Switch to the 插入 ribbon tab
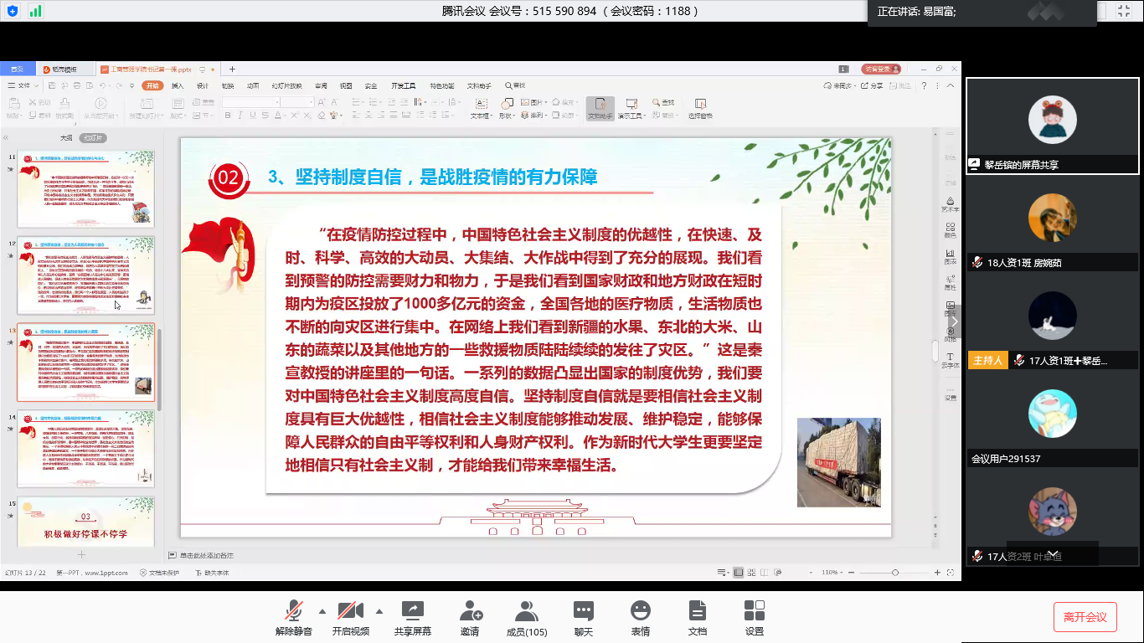The image size is (1144, 643). pos(178,85)
